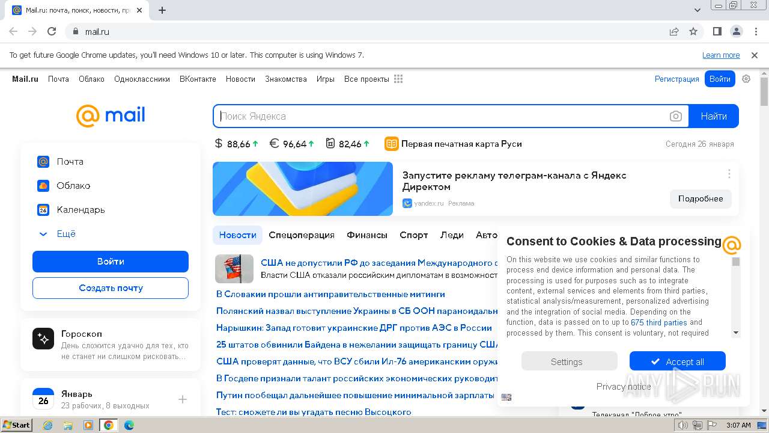Click the Гороскоп star icon
This screenshot has width=769, height=433.
[43, 339]
